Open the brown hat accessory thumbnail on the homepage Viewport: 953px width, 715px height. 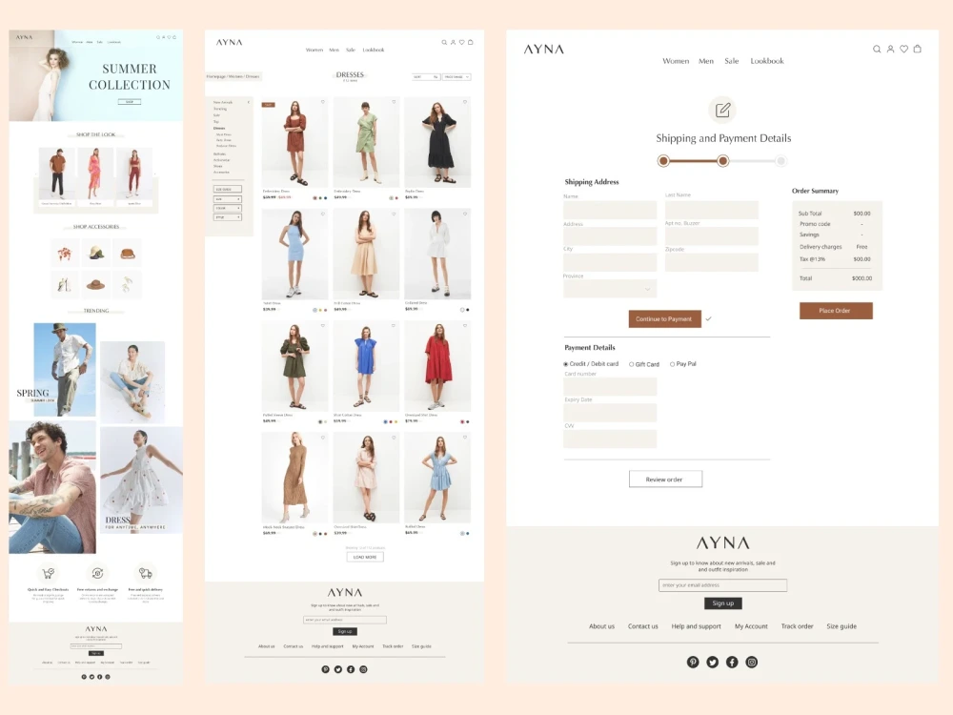(95, 284)
